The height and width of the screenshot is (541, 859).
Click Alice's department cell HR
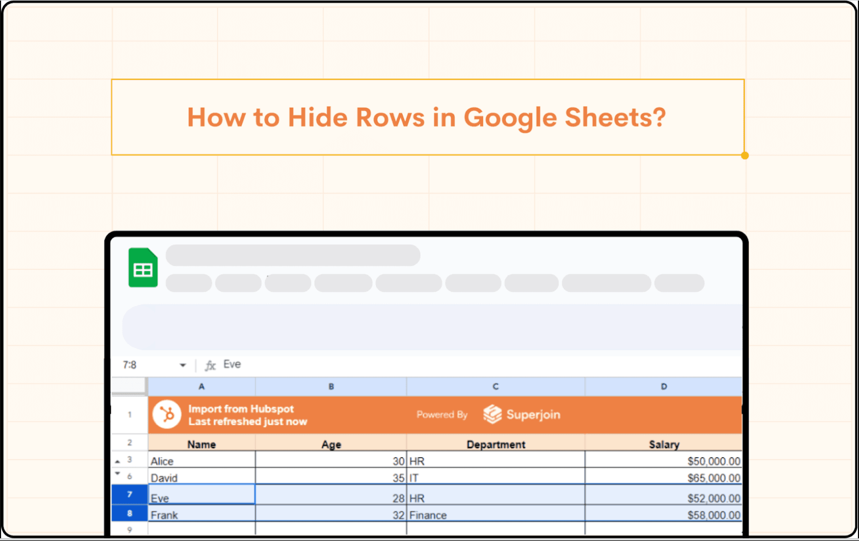click(496, 460)
